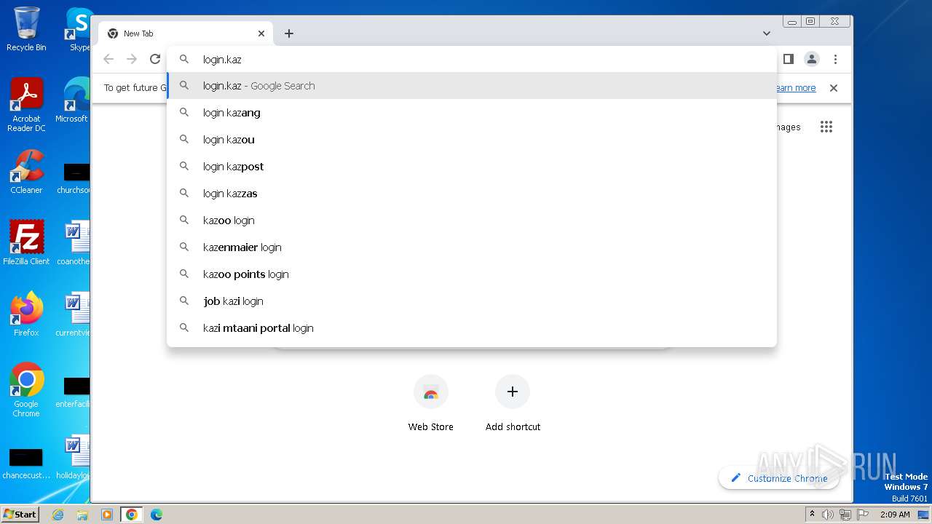Open the Firefox desktop icon
This screenshot has height=524, width=932.
click(26, 314)
